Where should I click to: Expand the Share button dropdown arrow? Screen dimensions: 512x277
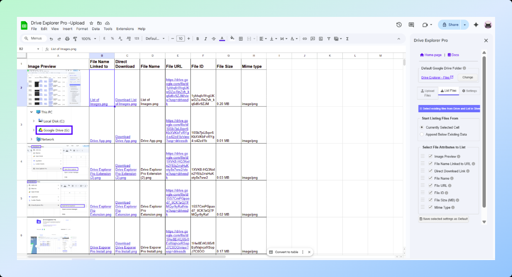pos(465,25)
